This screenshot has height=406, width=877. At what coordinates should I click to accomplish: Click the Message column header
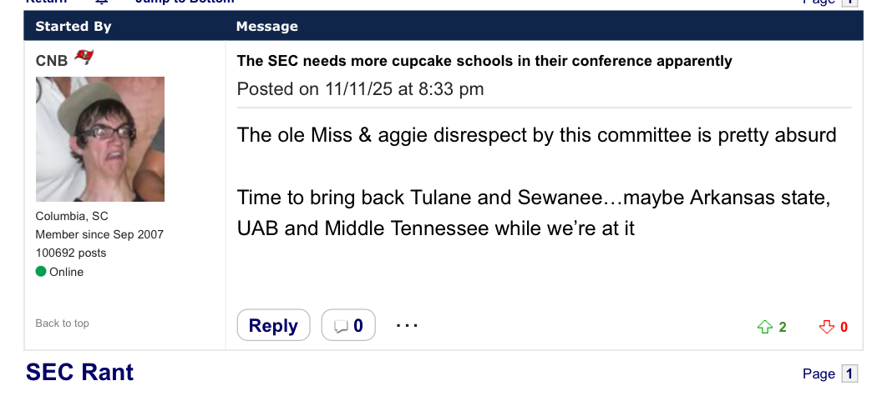266,27
